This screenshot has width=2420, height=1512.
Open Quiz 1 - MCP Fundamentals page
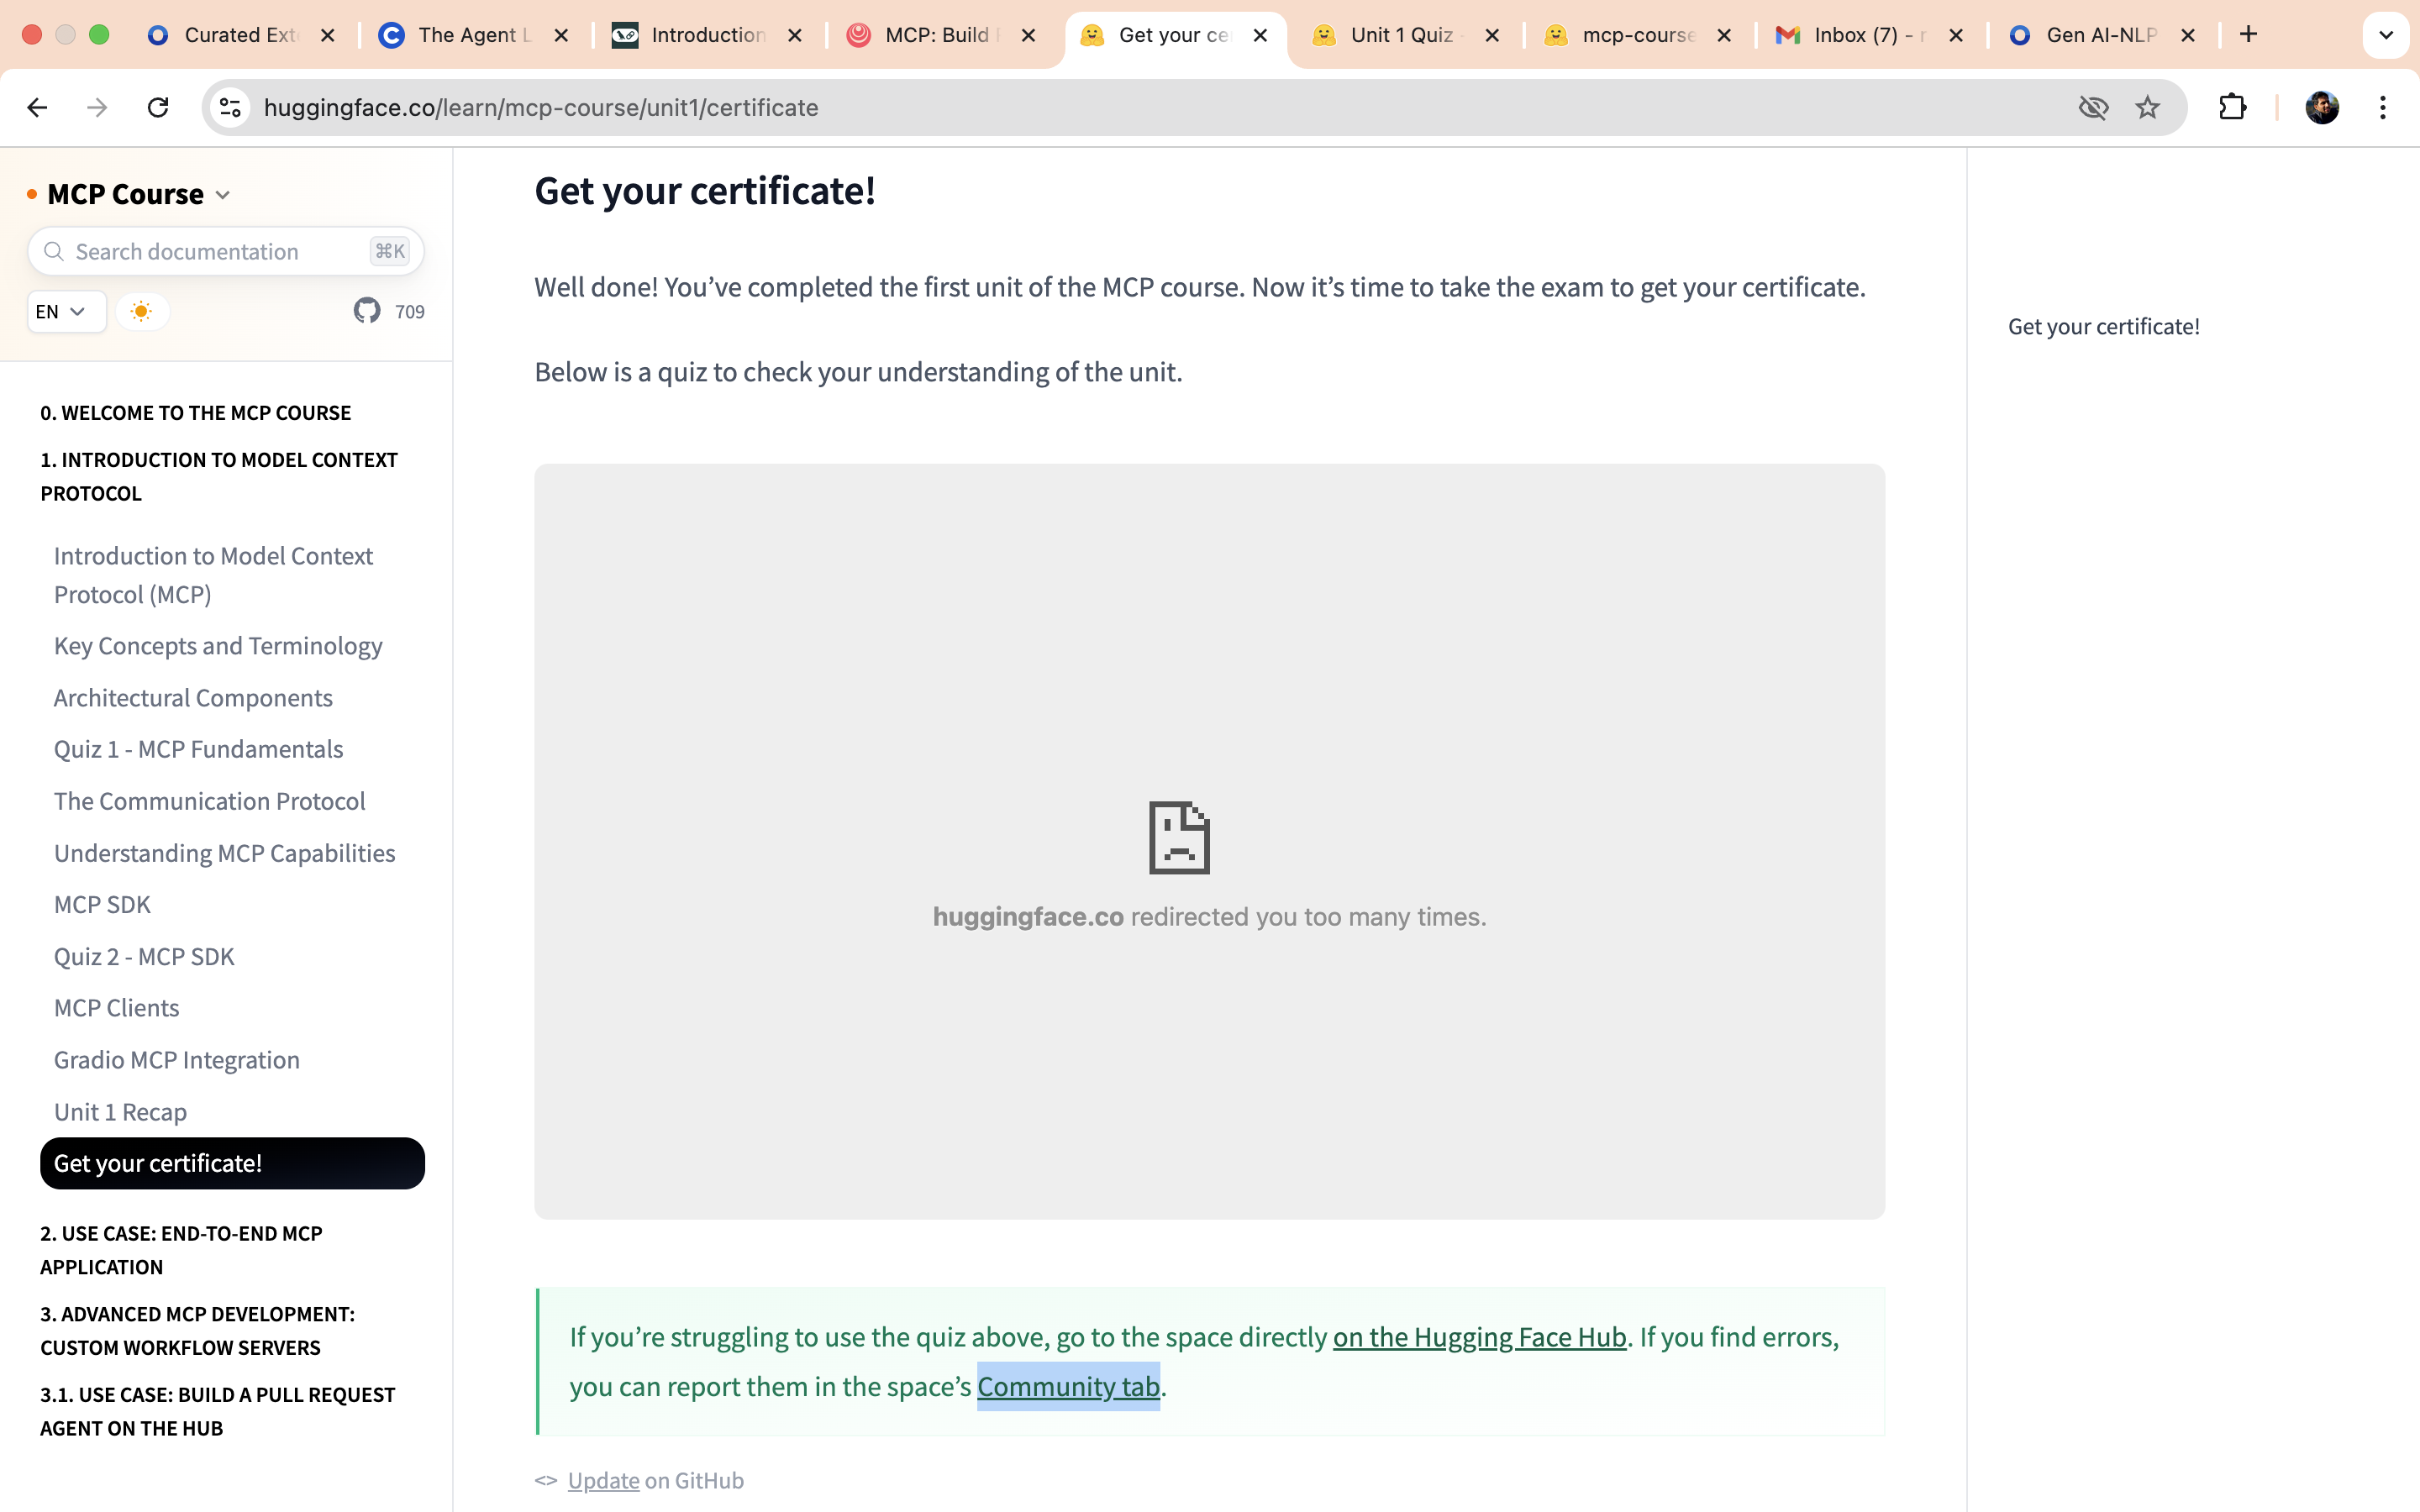198,749
